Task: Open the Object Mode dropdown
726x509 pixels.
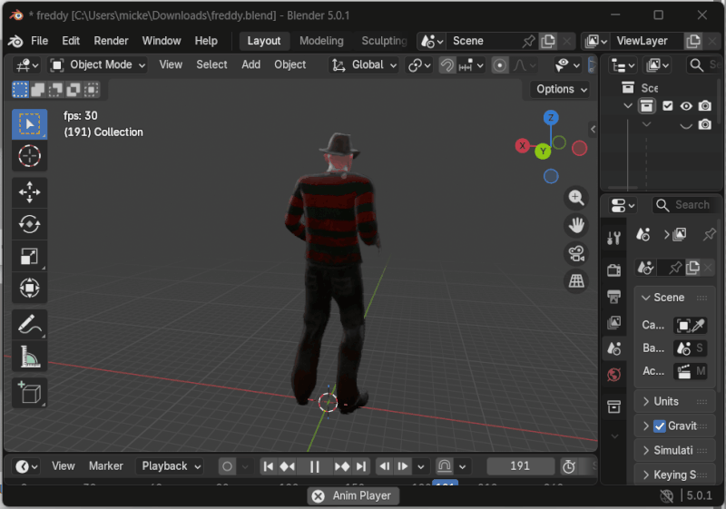Action: pos(97,64)
